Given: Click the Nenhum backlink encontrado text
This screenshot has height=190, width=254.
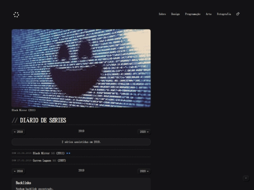Looking at the screenshot, I should (x=34, y=189).
